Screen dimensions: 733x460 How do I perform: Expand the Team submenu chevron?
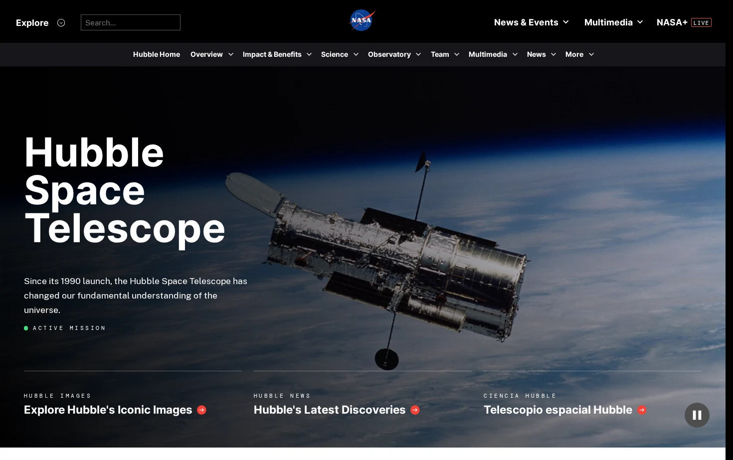[x=457, y=54]
